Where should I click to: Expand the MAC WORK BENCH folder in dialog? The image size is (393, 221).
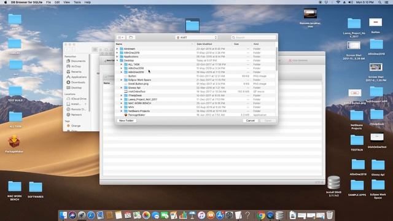(x=122, y=103)
